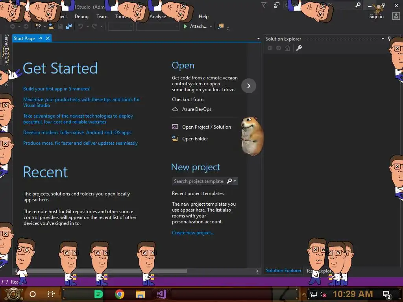Click the search icon in project template box
Screen dimensions: 403x302
click(x=229, y=181)
